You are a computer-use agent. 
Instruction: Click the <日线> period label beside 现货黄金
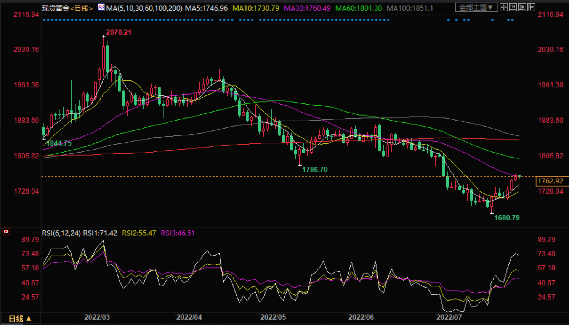(x=82, y=8)
